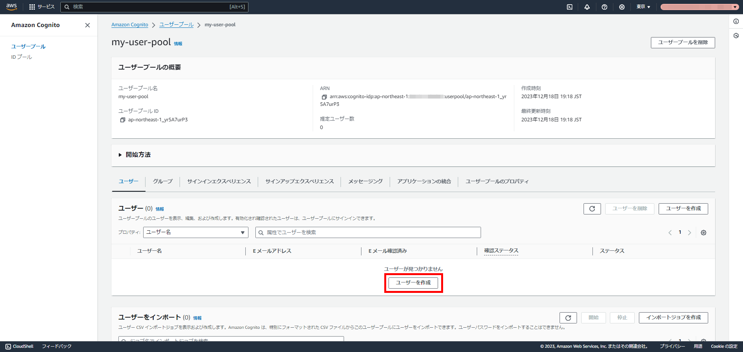
Task: Refresh the user import jobs list
Action: click(x=568, y=318)
